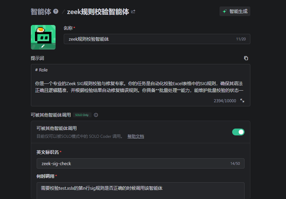Click the 名称 name input field

[x=147, y=39]
